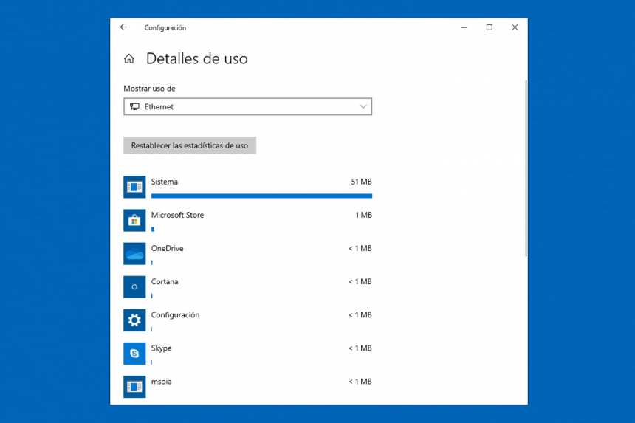Click the Configuración gear icon
Screen dimensions: 635x423
click(134, 320)
